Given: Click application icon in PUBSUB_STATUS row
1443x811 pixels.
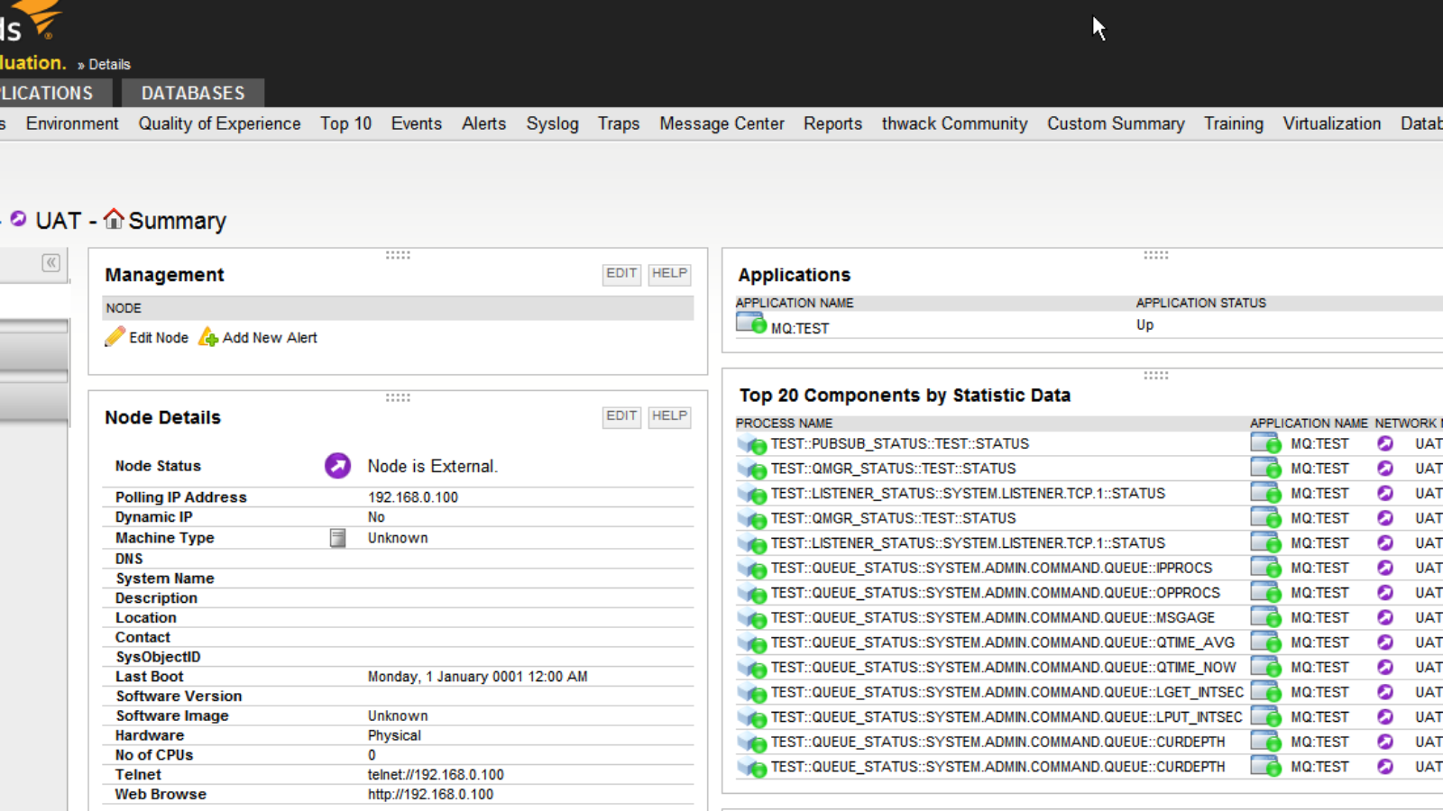Looking at the screenshot, I should [x=1265, y=443].
